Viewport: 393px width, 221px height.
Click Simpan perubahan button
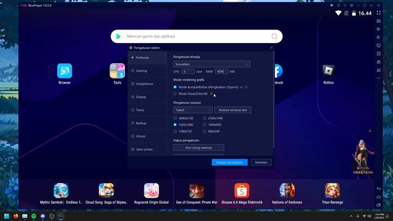pyautogui.click(x=230, y=162)
